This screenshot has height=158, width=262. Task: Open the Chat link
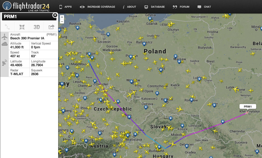coord(204,7)
